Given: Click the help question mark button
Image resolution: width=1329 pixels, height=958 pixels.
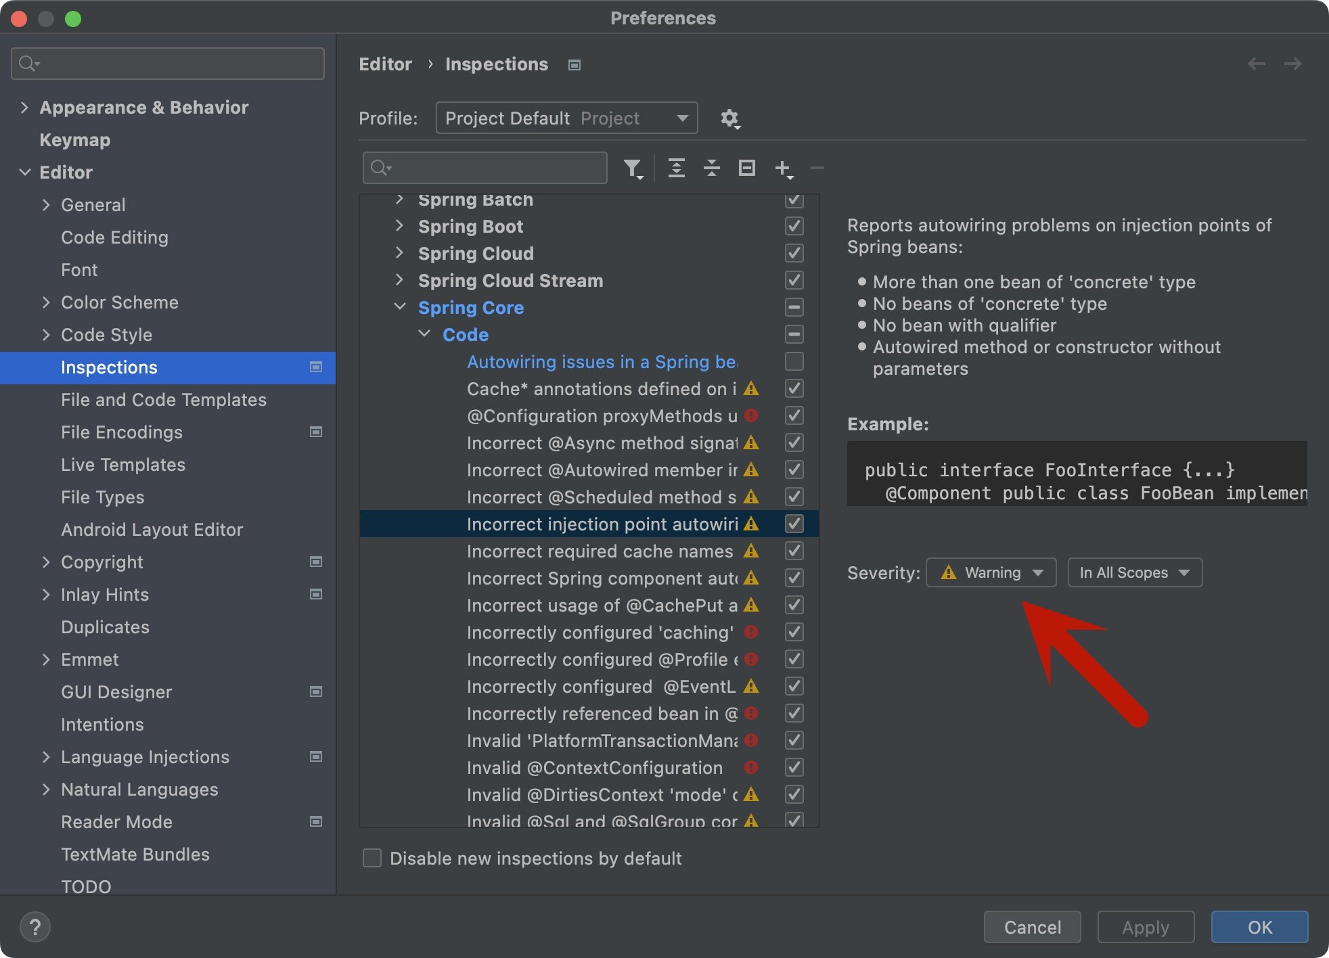Looking at the screenshot, I should click(x=35, y=926).
